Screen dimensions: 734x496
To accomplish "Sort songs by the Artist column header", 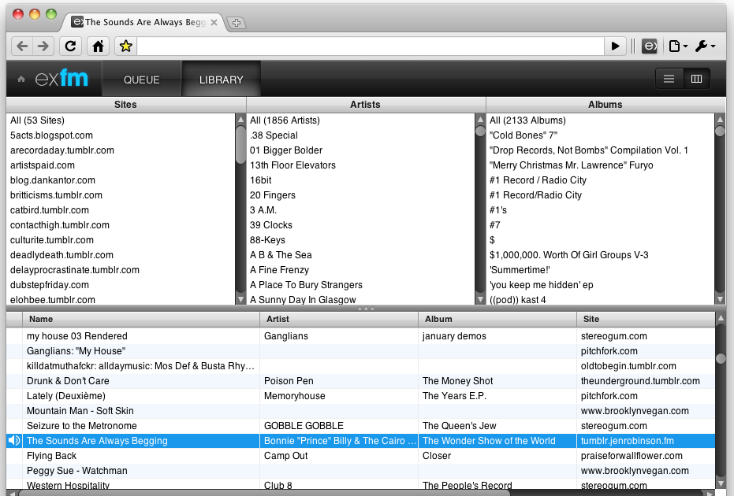I will [x=339, y=319].
